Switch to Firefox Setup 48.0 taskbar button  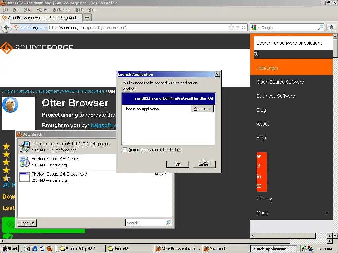(82, 249)
